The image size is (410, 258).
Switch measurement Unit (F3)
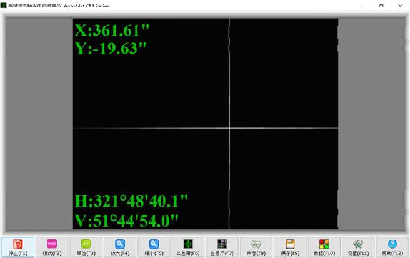pos(86,247)
